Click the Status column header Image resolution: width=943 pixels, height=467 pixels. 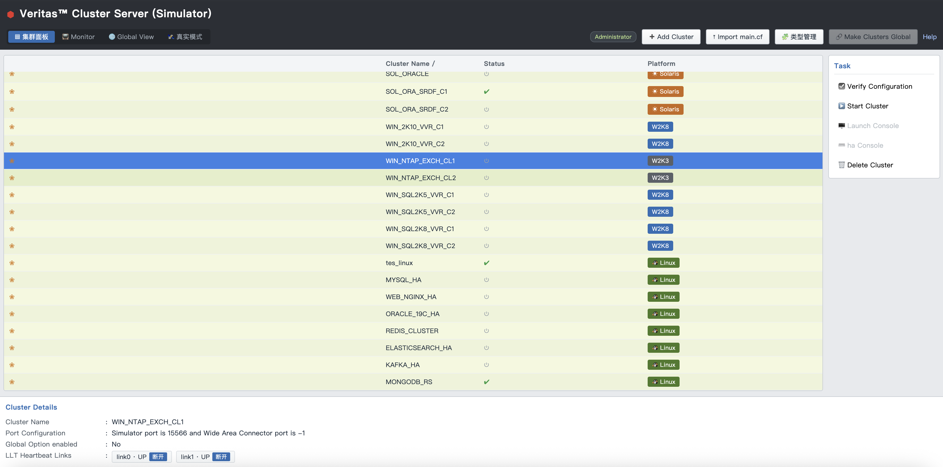coord(494,63)
